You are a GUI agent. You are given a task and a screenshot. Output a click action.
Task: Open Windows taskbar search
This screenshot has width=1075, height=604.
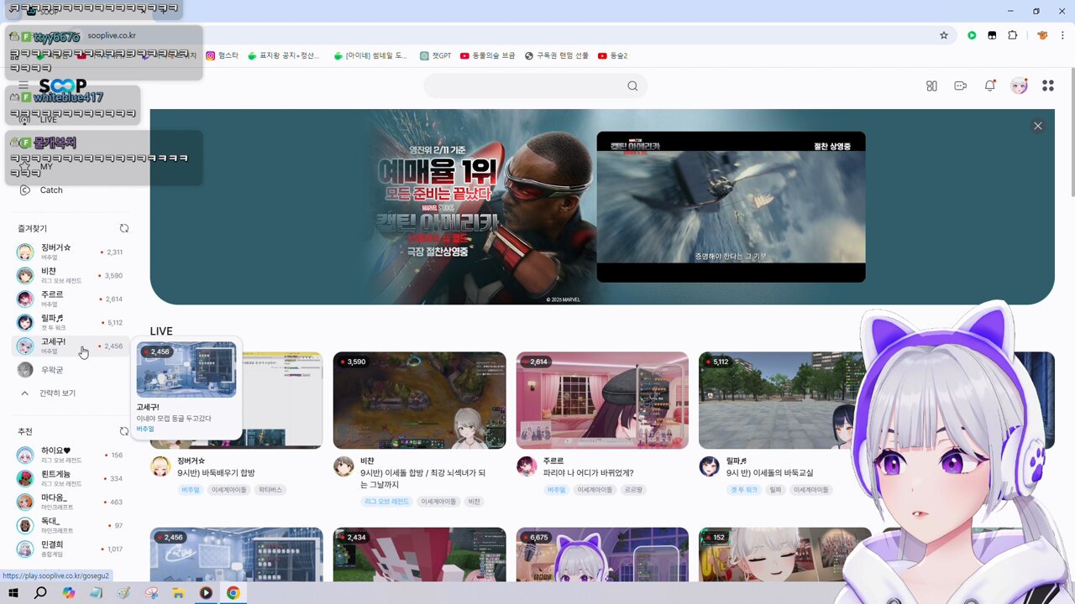click(40, 593)
